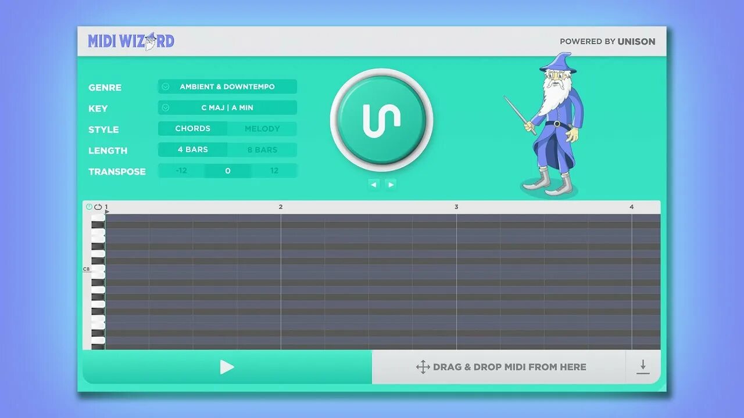Viewport: 744px width, 418px height.
Task: Select the Chords style tab
Action: point(192,128)
